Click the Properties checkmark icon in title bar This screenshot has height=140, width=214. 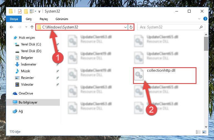[x=20, y=11]
